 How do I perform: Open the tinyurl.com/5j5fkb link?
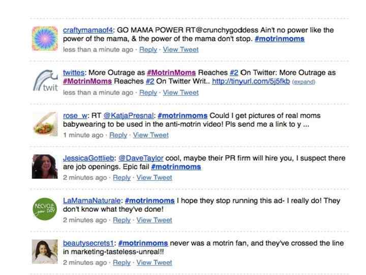251,81
